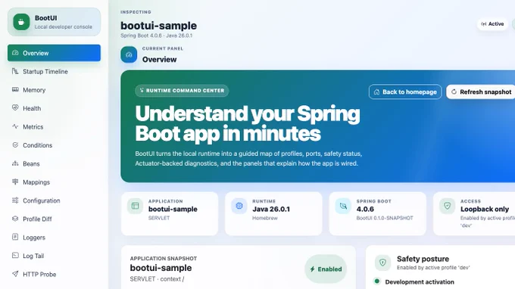
Task: Click the Beans hierarchy icon
Action: [x=15, y=163]
